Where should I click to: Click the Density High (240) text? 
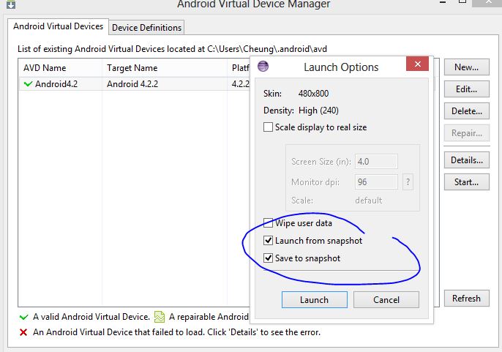(318, 111)
